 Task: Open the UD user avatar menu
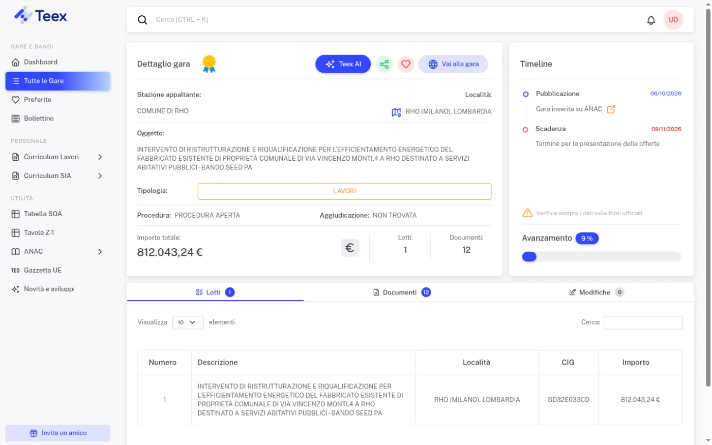[x=673, y=20]
